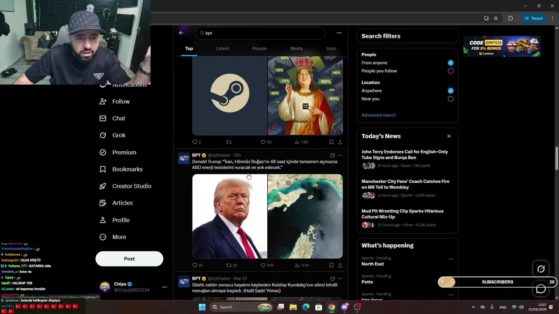
Task: Share the Trump Hormuz post
Action: (x=340, y=265)
